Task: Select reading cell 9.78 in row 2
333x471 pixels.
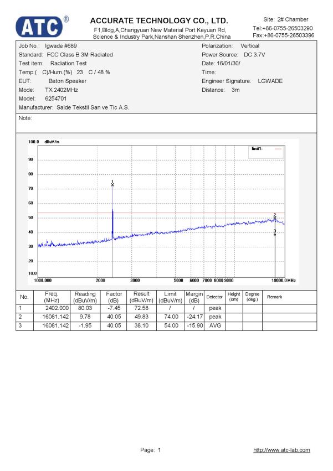Action: tap(85, 317)
